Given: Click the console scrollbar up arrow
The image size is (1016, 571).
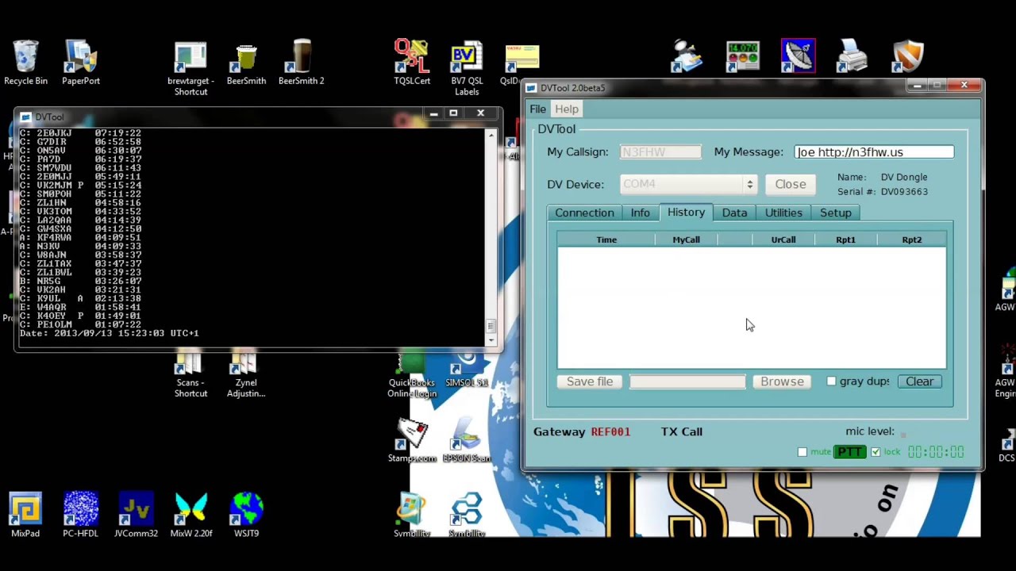Looking at the screenshot, I should (491, 136).
